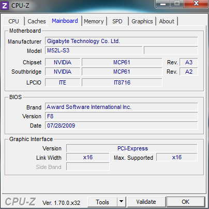The image size is (209, 209).
Task: Switch to the CPU tab
Action: (13, 21)
